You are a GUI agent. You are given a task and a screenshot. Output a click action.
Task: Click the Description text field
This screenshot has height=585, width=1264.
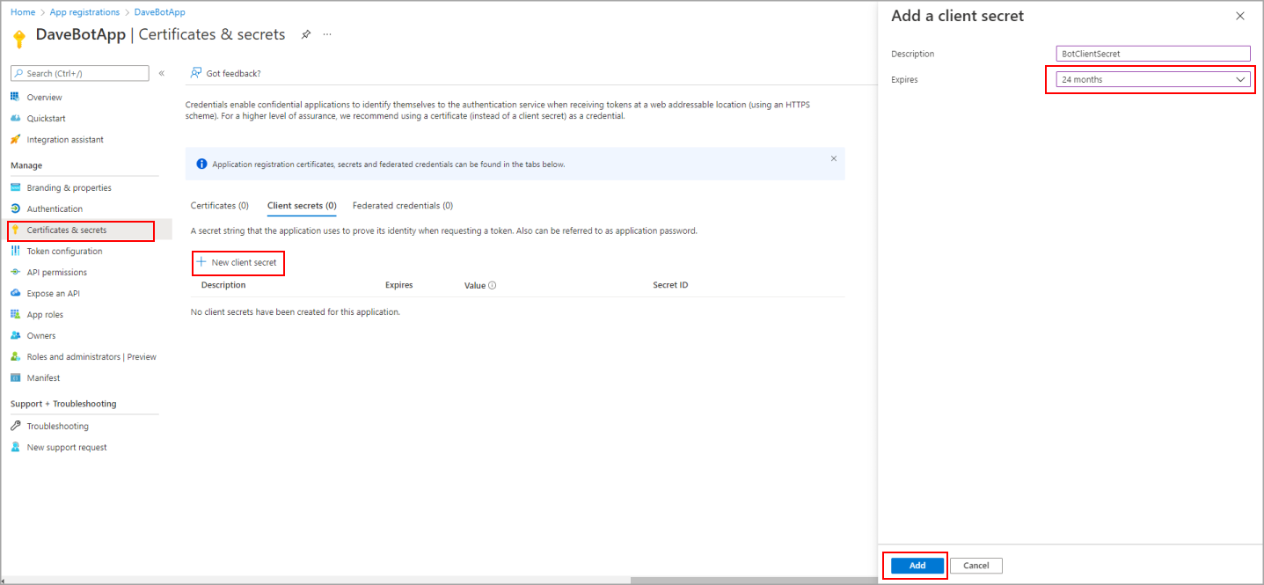tap(1153, 54)
